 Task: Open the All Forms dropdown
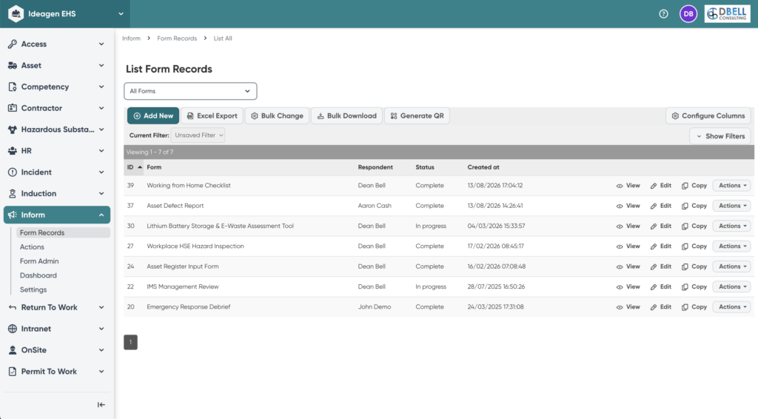click(190, 91)
